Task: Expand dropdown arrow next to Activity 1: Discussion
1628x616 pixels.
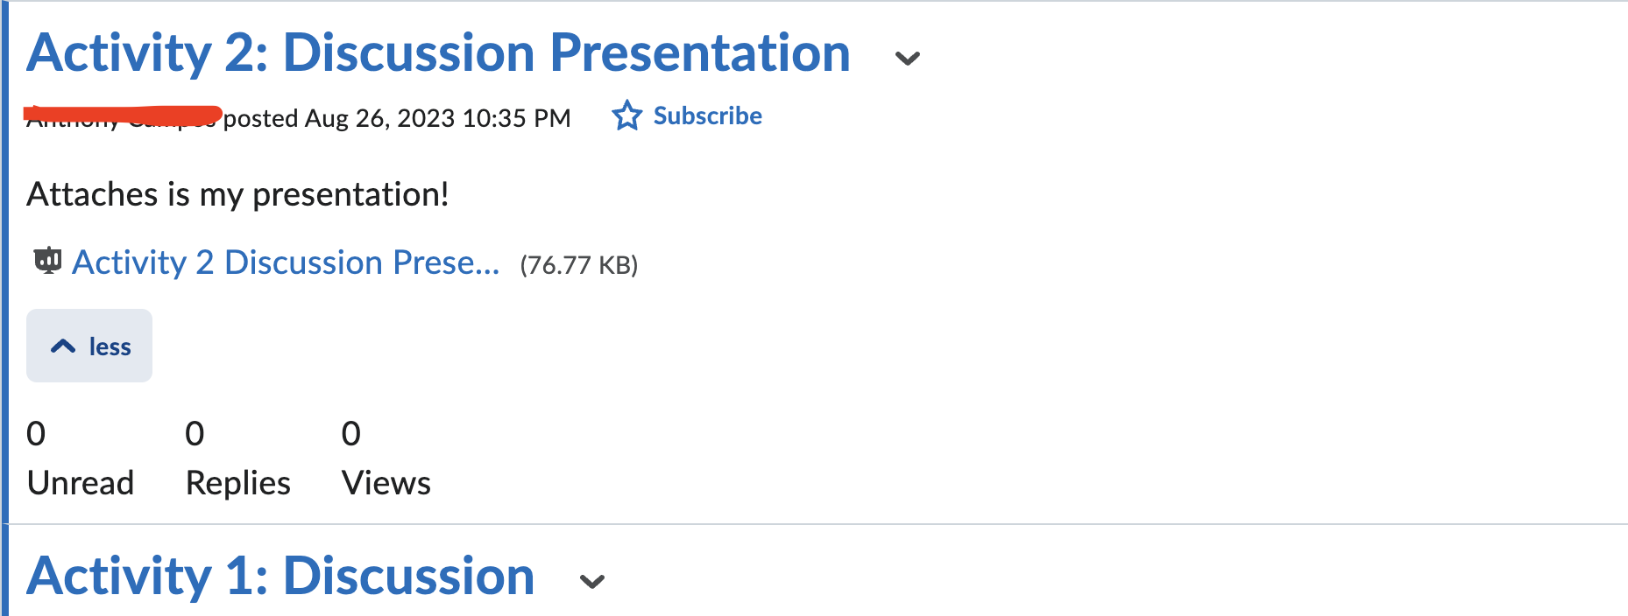Action: pos(592,582)
